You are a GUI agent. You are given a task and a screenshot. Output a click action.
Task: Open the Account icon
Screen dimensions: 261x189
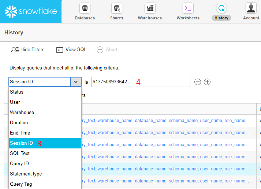pos(251,8)
